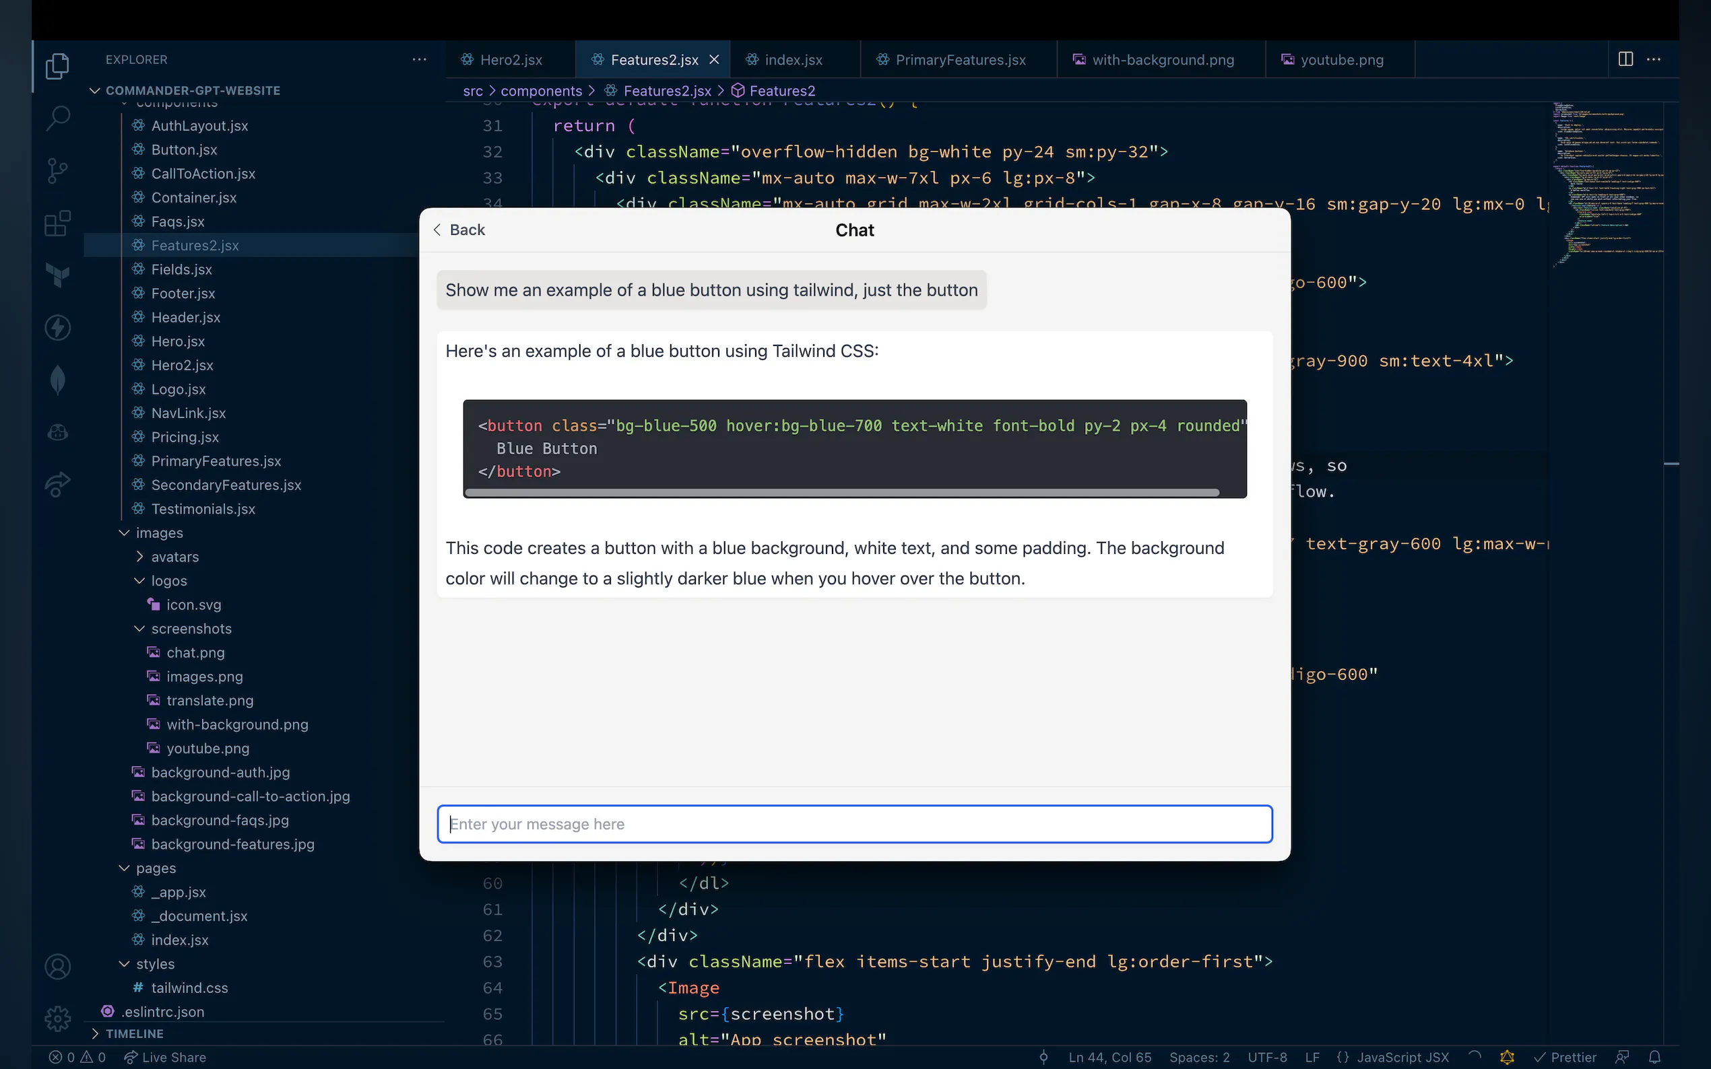Close the Features2.jsx tab

point(715,59)
